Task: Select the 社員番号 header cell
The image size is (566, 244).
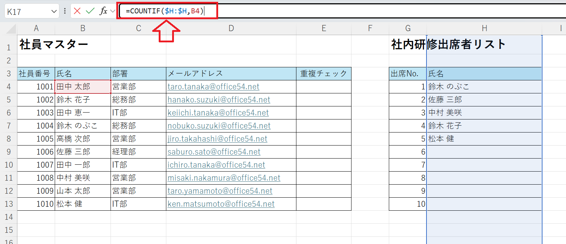Action: [36, 73]
